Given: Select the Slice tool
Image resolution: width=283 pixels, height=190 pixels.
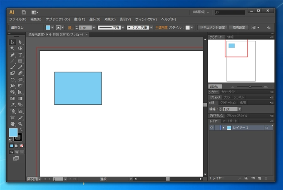Looking at the screenshot, I should point(20,118).
